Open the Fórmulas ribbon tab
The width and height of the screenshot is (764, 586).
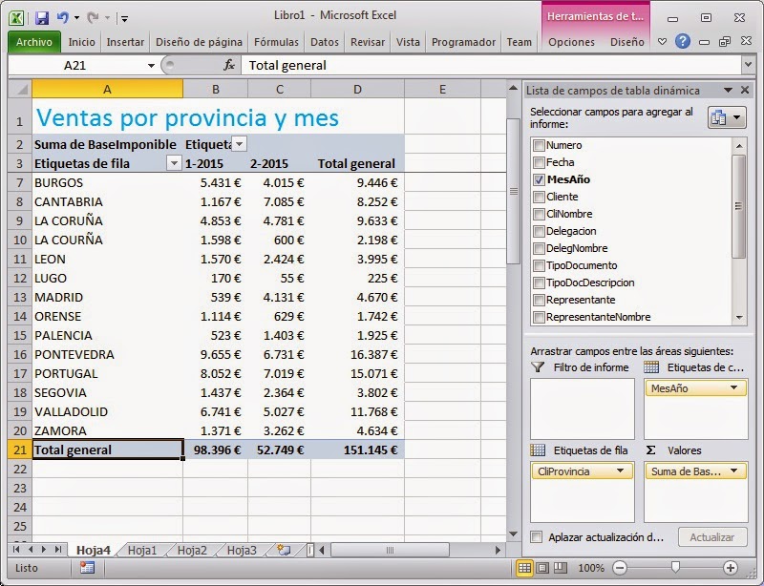click(x=277, y=42)
